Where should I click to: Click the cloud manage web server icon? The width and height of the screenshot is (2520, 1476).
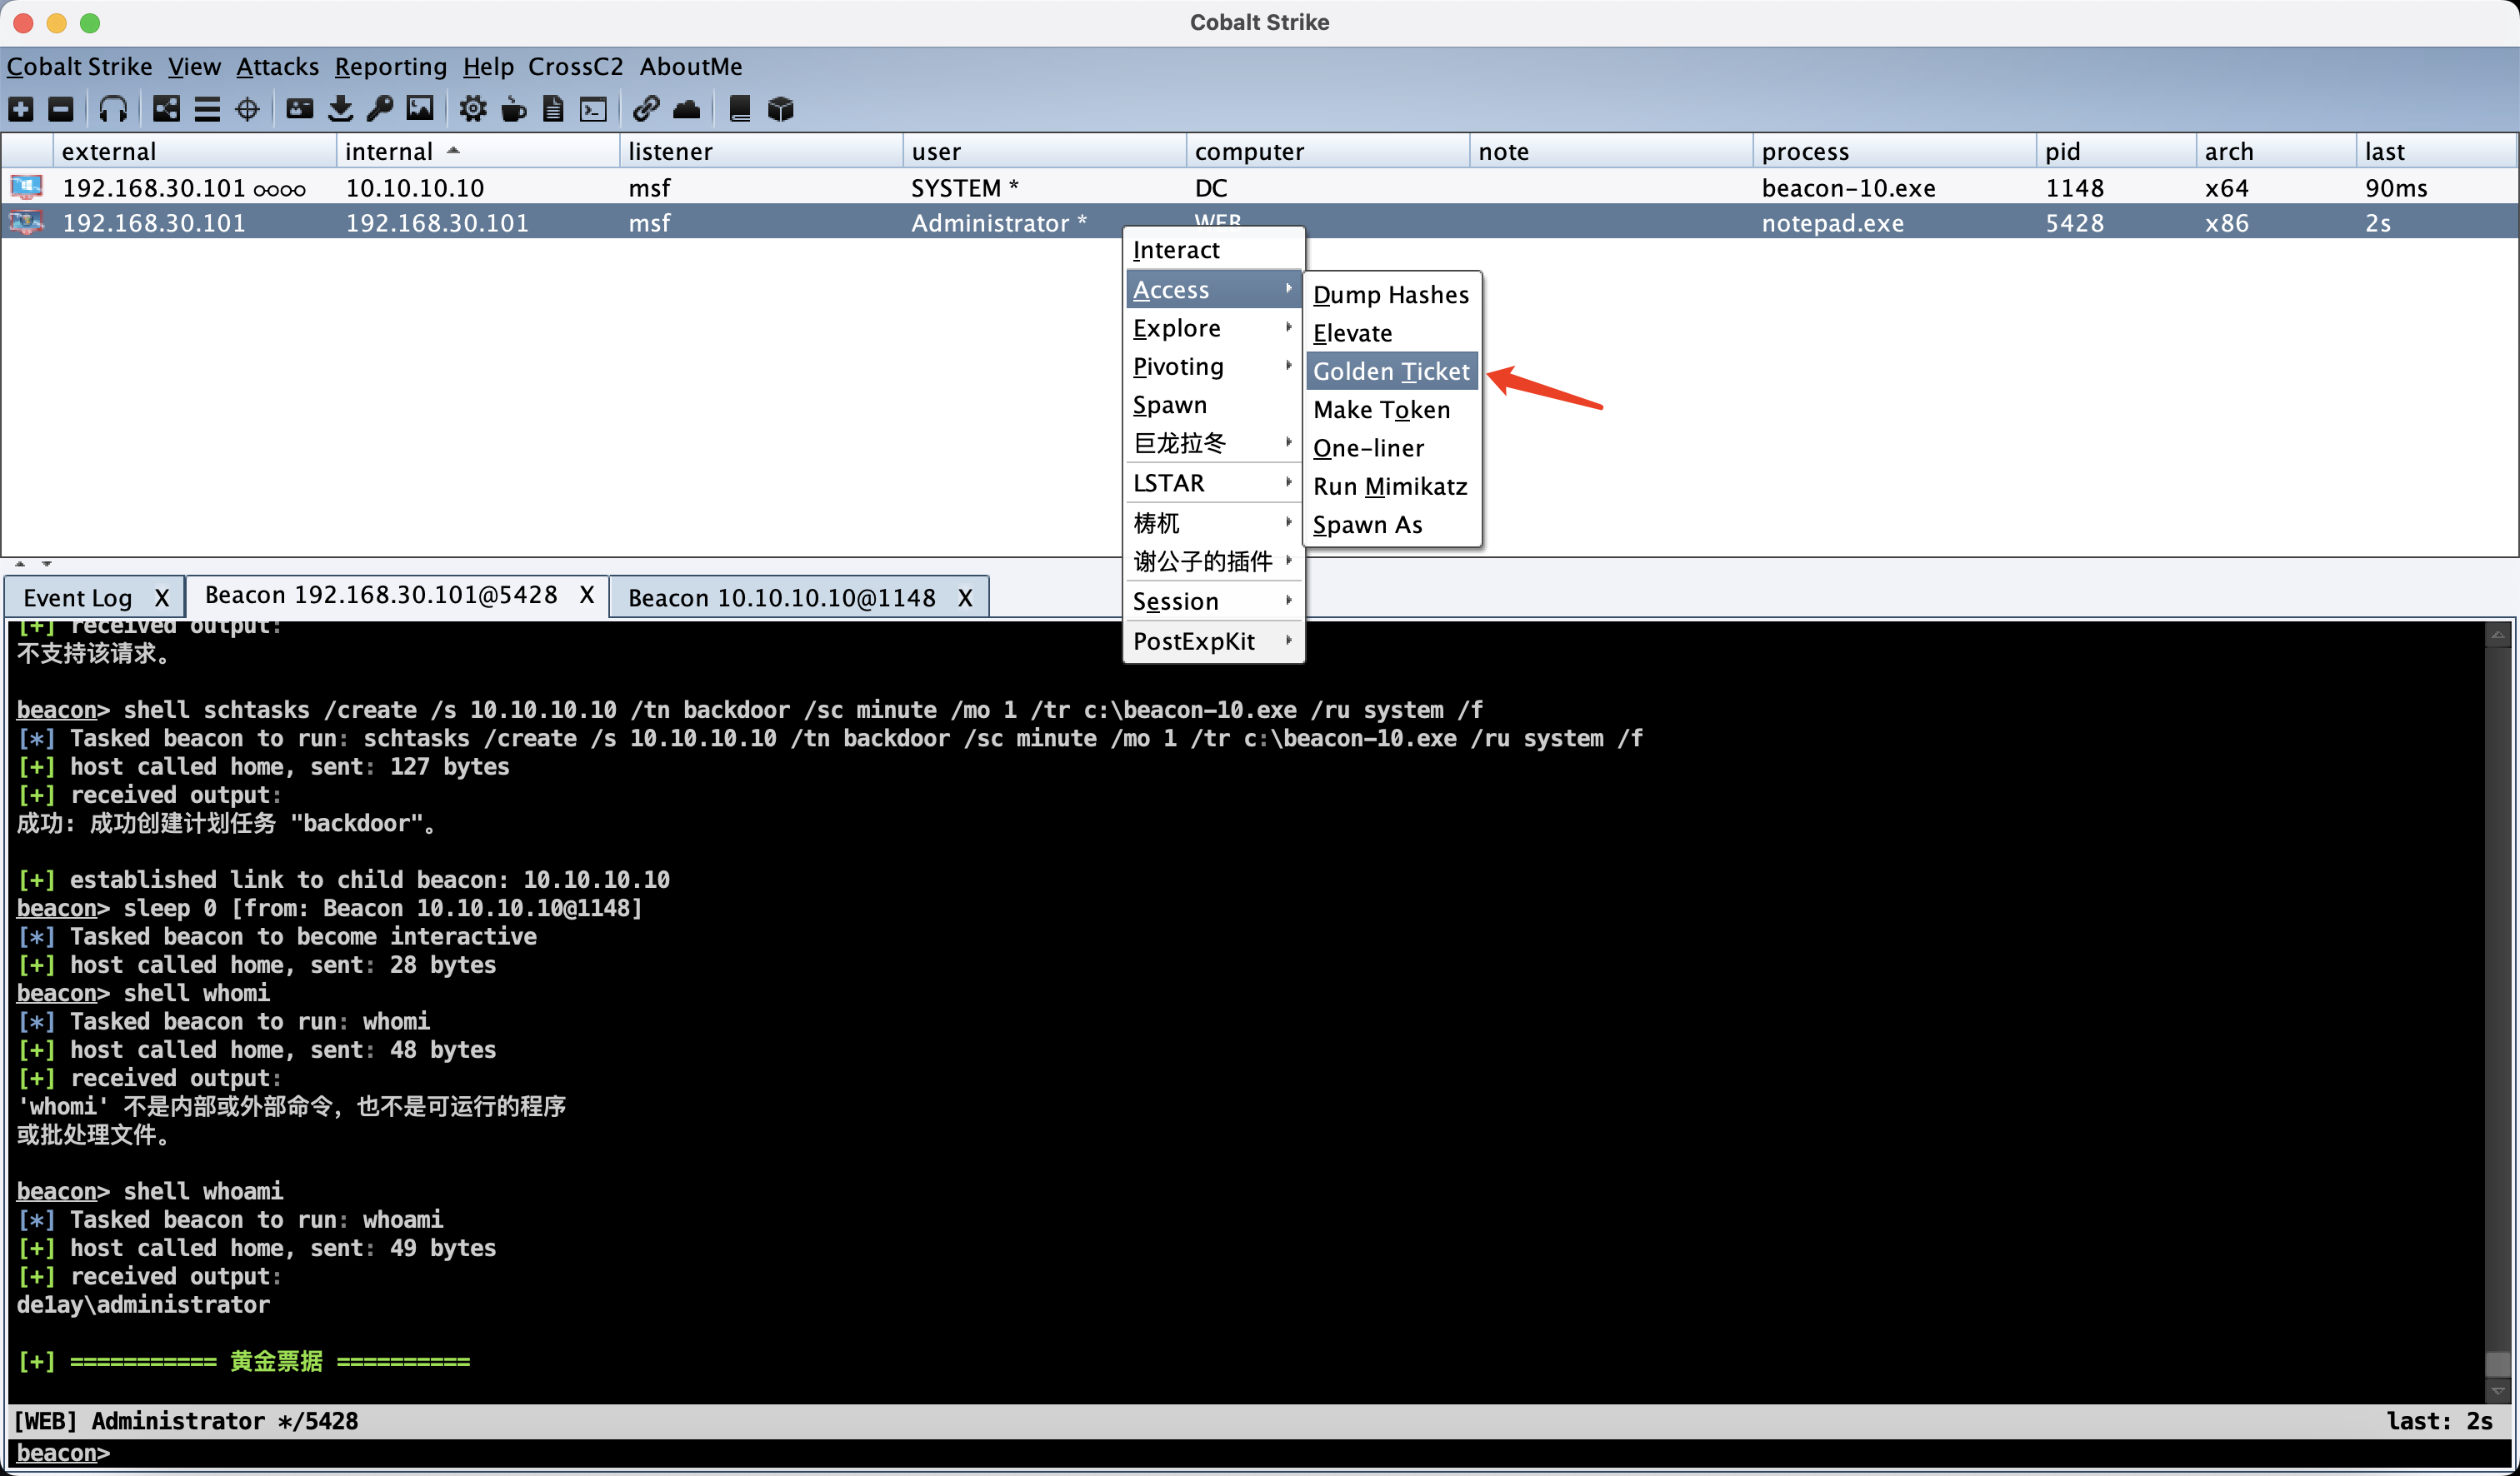point(687,109)
